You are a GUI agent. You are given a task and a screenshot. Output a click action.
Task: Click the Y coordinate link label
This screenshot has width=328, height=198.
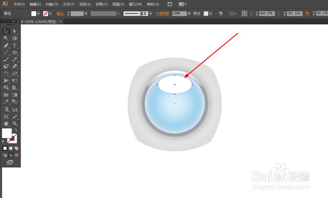(279, 14)
